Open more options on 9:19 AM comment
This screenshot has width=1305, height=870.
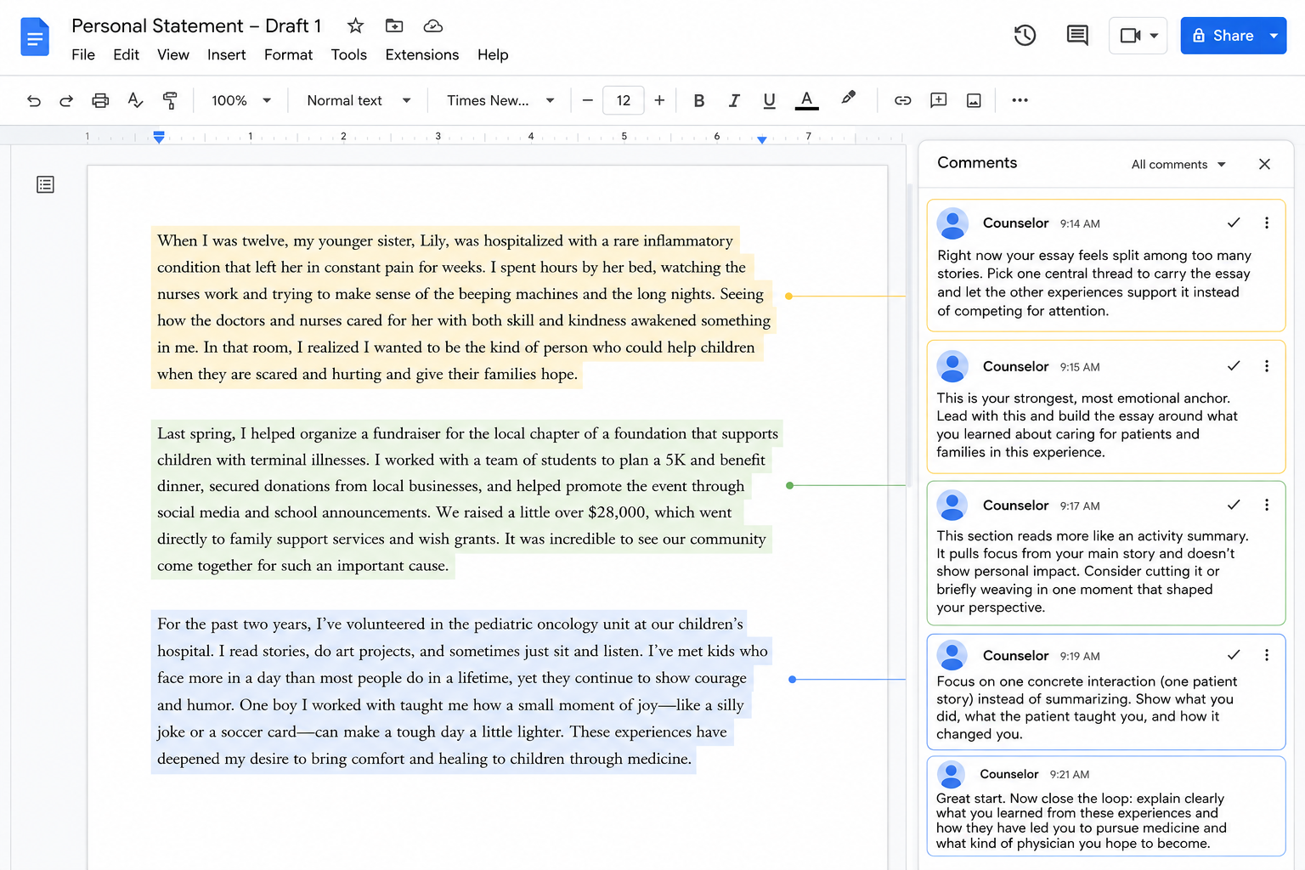(1266, 655)
